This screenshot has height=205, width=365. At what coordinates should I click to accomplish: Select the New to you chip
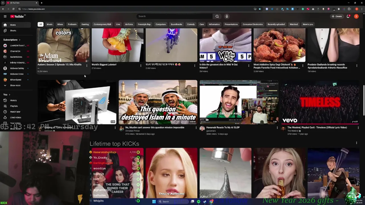(308, 24)
